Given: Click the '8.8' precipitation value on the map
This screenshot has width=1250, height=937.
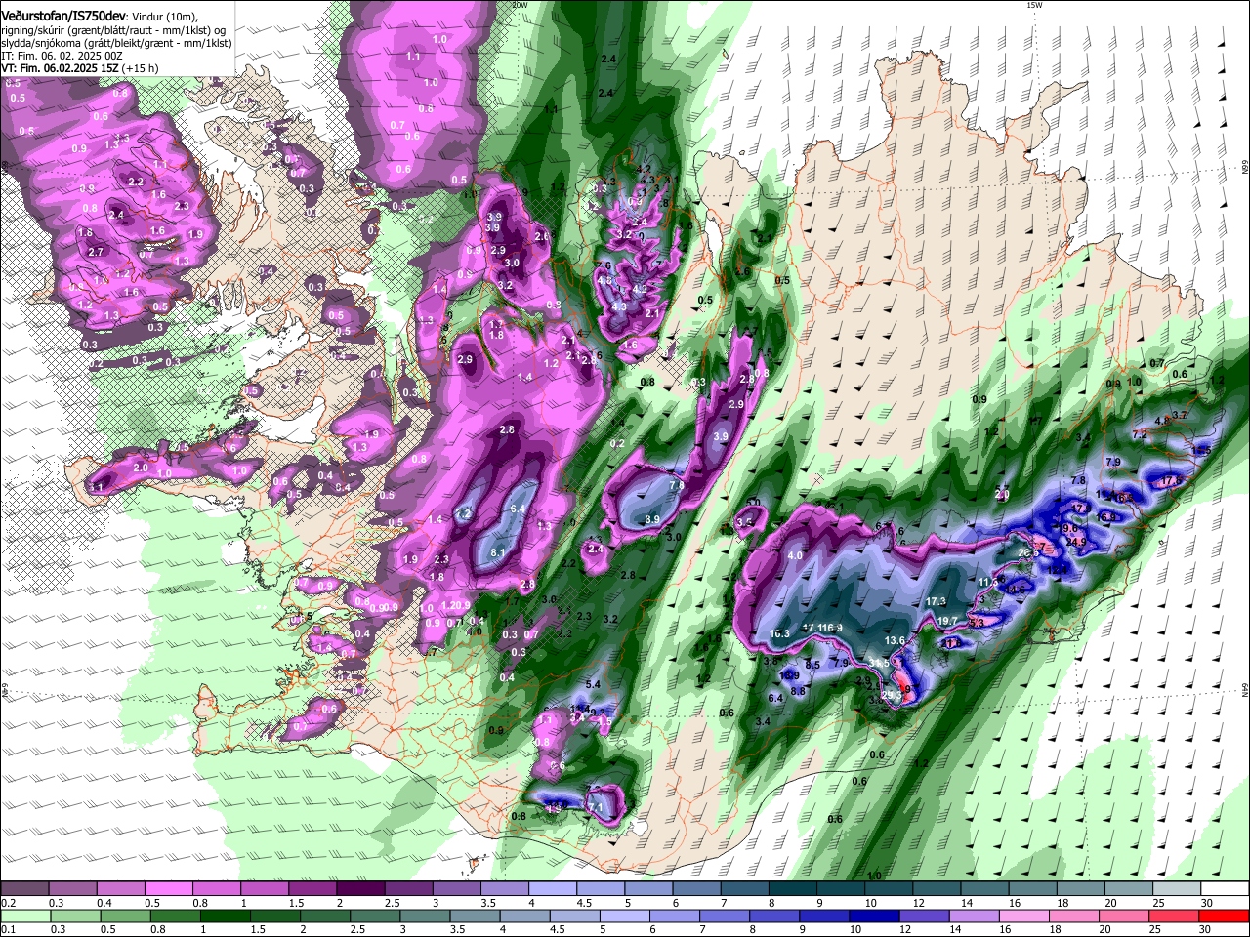Looking at the screenshot, I should (798, 691).
